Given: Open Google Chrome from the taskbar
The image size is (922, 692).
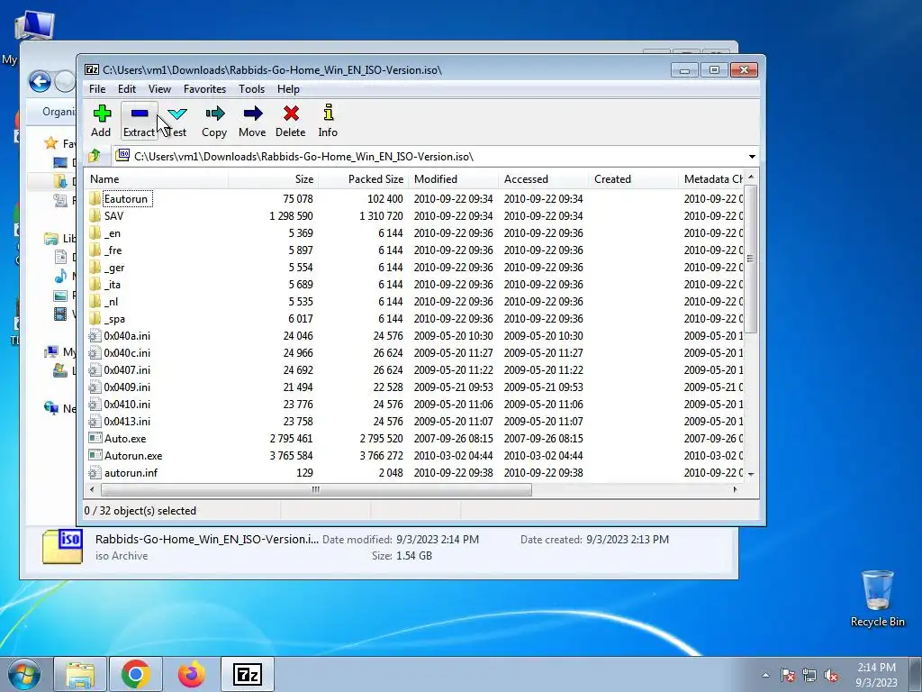Looking at the screenshot, I should pyautogui.click(x=136, y=674).
